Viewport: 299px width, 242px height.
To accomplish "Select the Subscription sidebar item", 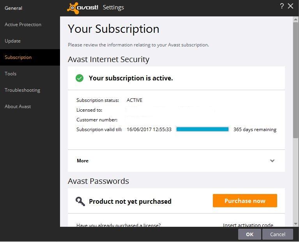I will point(18,57).
